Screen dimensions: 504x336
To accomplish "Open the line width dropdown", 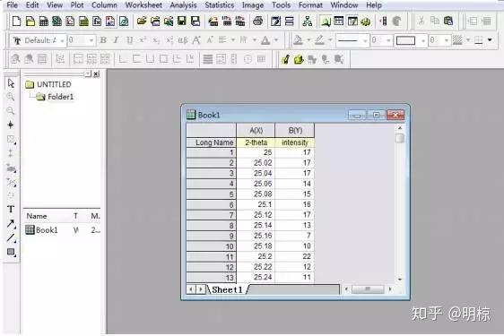I will coord(388,41).
